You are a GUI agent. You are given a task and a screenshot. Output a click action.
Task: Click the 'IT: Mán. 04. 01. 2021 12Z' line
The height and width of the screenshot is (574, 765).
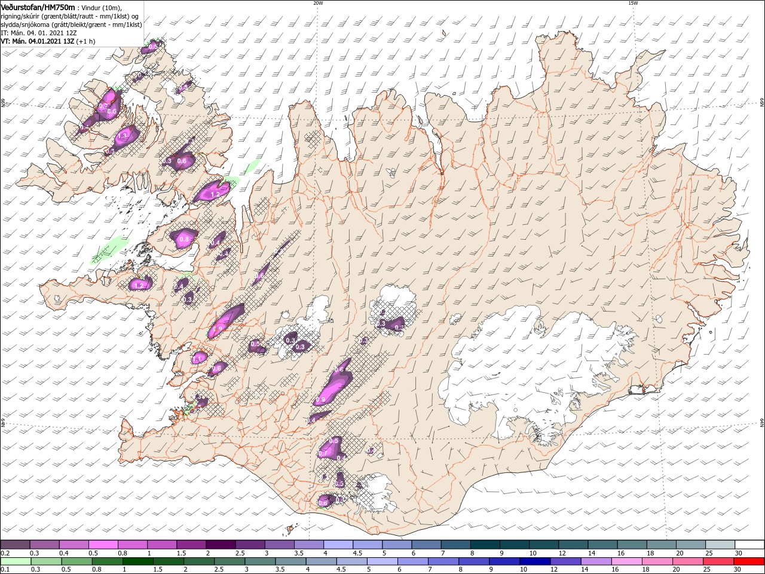click(x=40, y=33)
